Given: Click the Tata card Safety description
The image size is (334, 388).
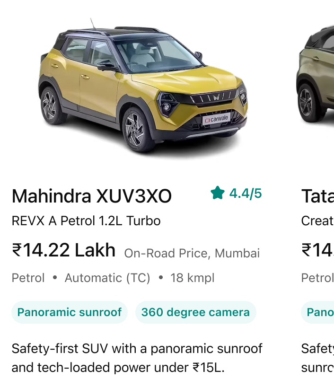Looking at the screenshot, I should click(317, 358).
